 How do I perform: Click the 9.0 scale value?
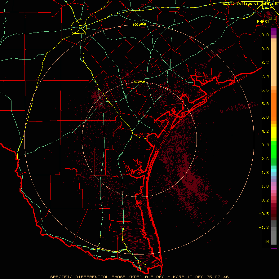[265, 49]
